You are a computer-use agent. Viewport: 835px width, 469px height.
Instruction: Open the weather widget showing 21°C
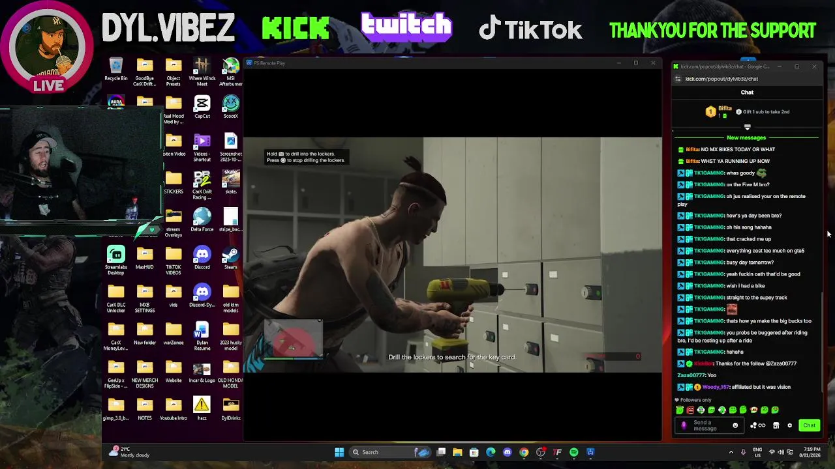point(130,452)
